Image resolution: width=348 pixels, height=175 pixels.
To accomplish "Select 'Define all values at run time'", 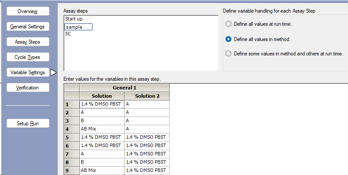I will click(x=228, y=24).
